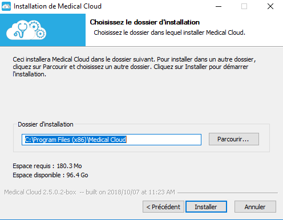Start installation with the Installer button
The height and width of the screenshot is (220, 283).
point(206,207)
